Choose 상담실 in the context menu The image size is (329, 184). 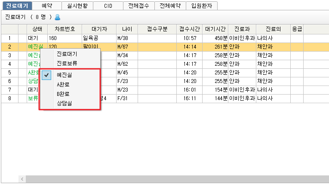point(65,103)
